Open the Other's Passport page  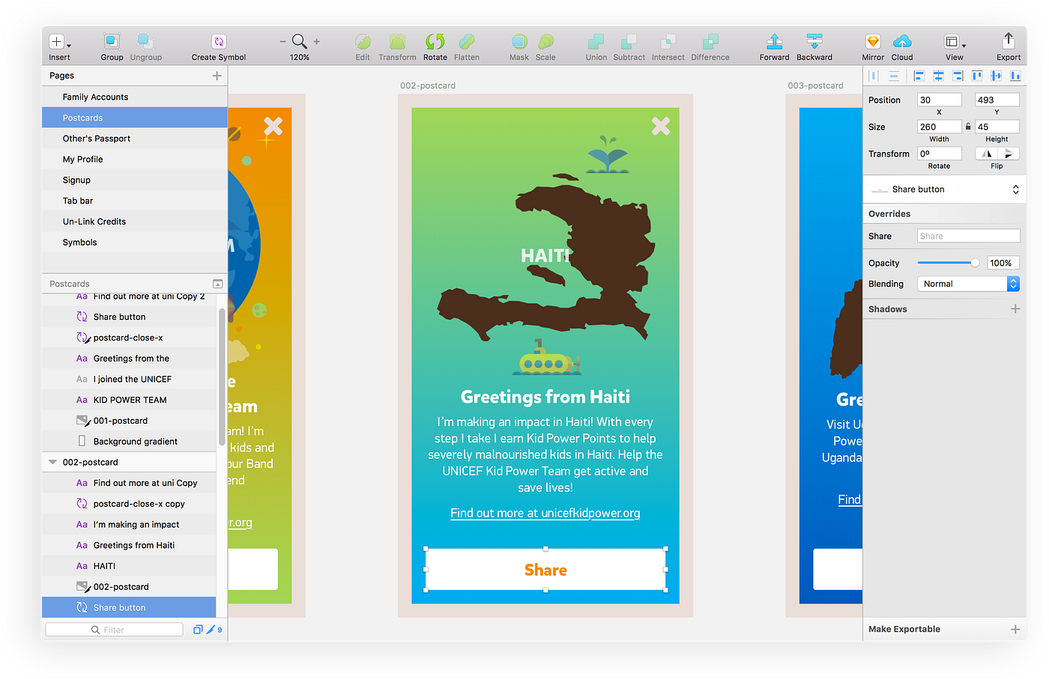(134, 138)
